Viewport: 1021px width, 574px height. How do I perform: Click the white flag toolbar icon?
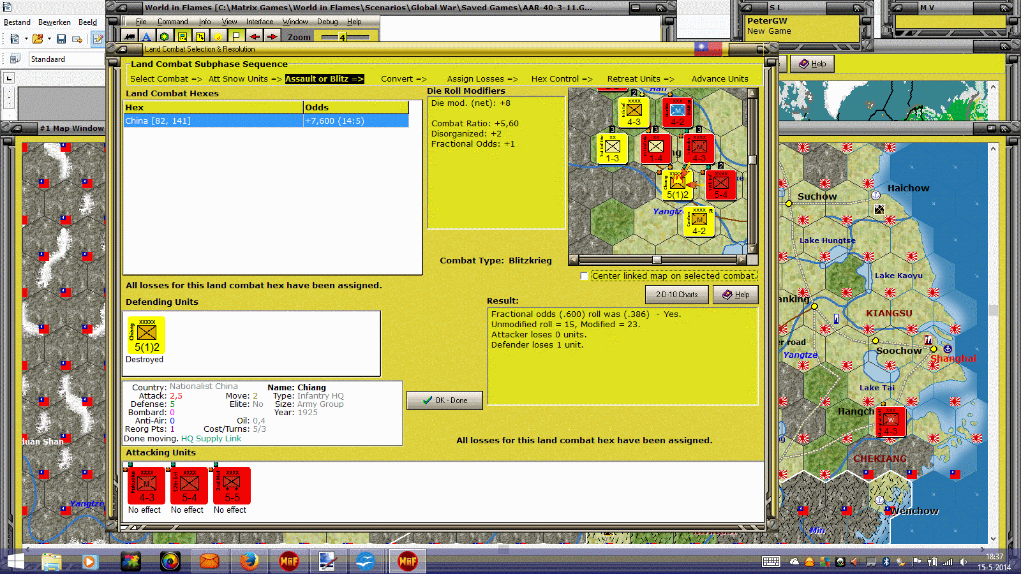(x=236, y=37)
